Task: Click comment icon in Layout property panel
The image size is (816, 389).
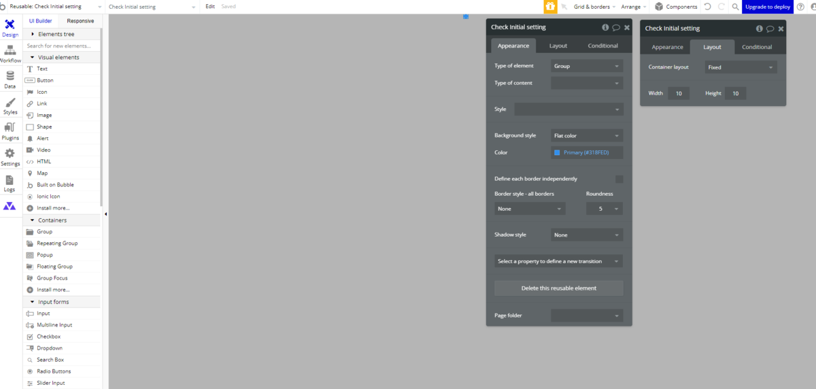Action: click(770, 29)
